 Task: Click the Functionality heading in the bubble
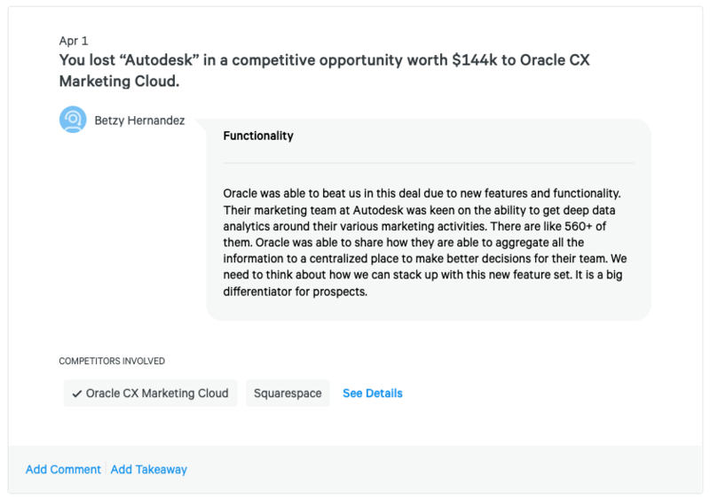point(258,136)
